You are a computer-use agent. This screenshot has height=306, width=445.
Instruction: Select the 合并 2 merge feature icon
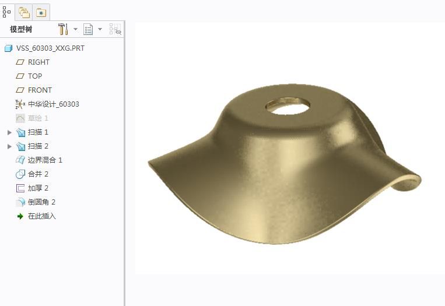(x=20, y=174)
